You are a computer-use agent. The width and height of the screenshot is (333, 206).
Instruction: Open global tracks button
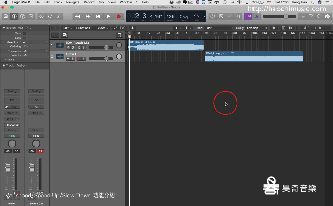tap(119, 35)
